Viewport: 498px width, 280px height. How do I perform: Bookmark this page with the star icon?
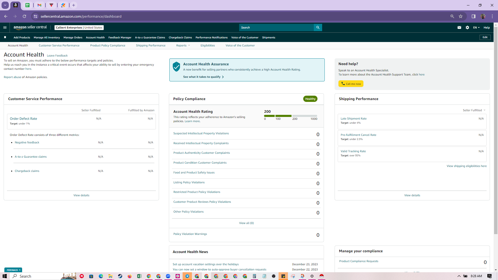coord(461,16)
